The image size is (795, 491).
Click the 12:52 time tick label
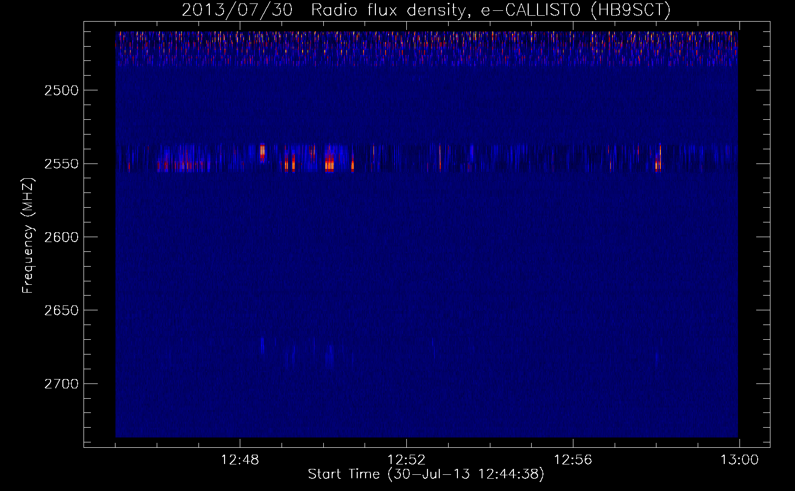pos(406,460)
